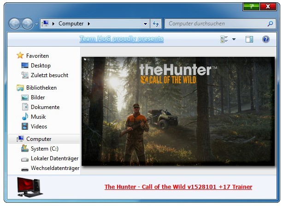This screenshot has width=283, height=206.
Task: Click the blue help question mark icon
Action: [x=266, y=39]
